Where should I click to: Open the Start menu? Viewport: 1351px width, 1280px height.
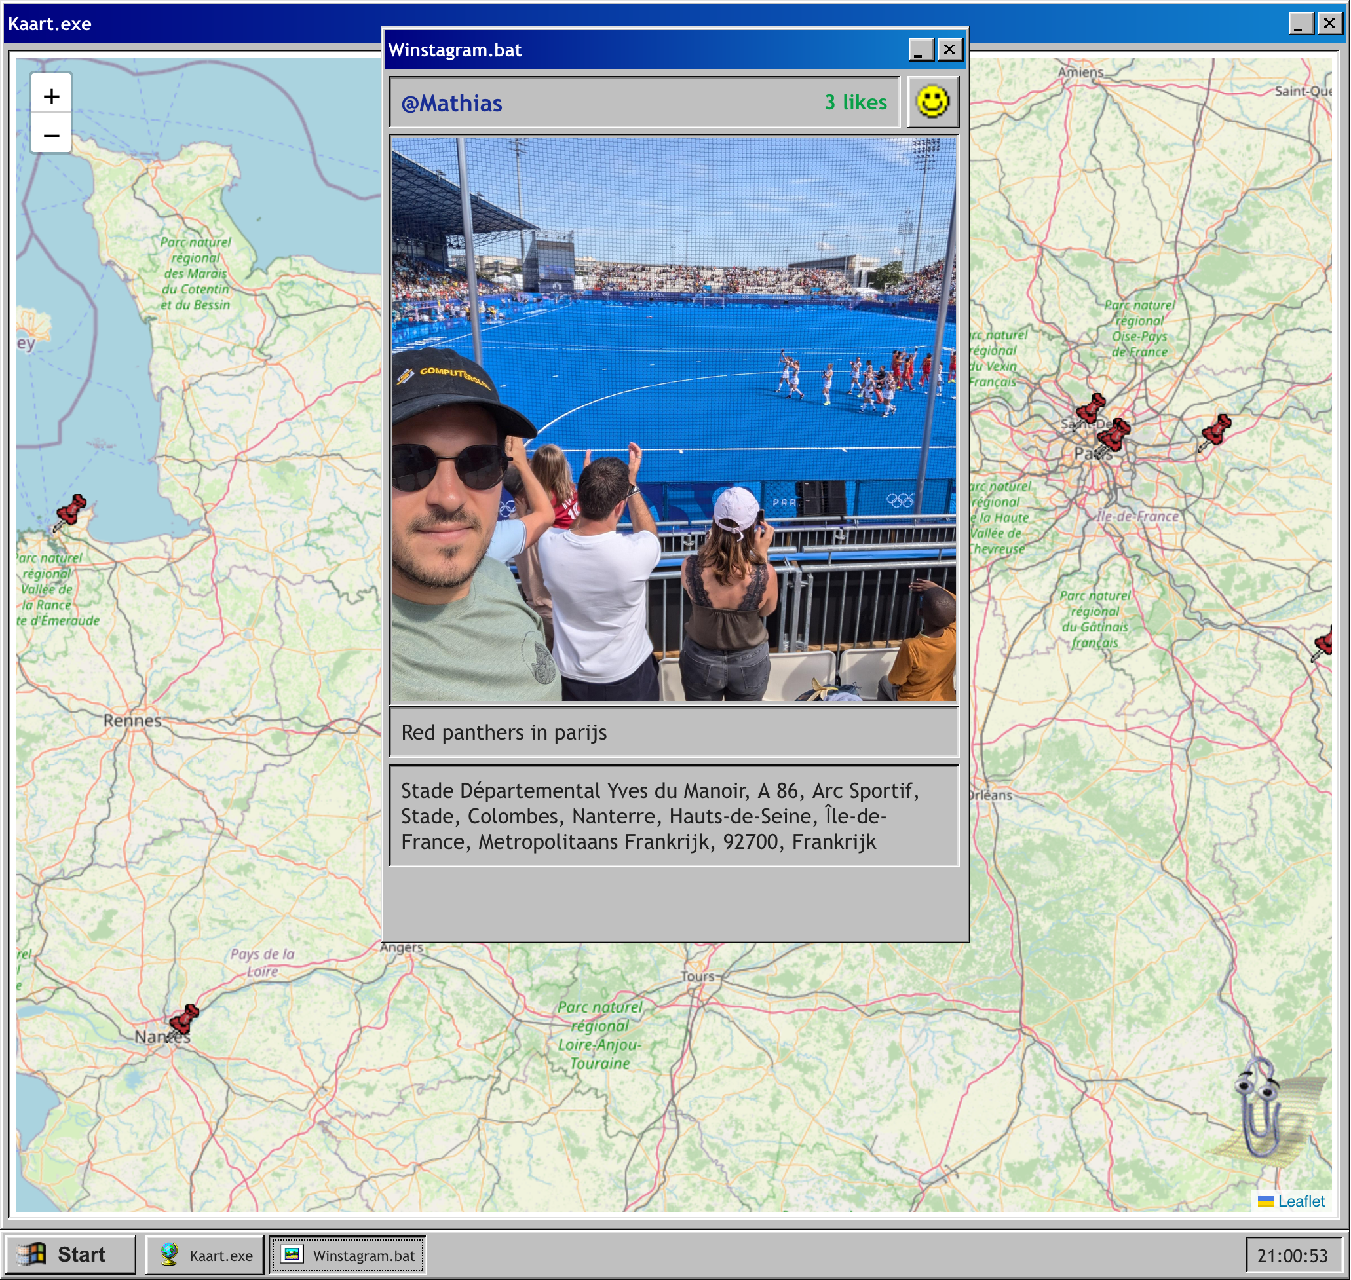click(x=69, y=1254)
